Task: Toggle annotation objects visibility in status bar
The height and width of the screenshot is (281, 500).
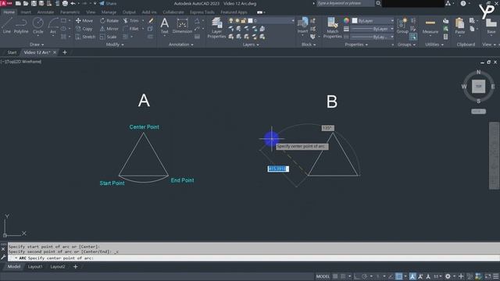Action: (x=412, y=276)
